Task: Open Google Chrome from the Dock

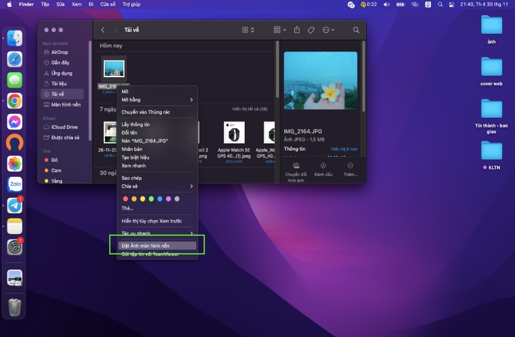Action: [15, 101]
